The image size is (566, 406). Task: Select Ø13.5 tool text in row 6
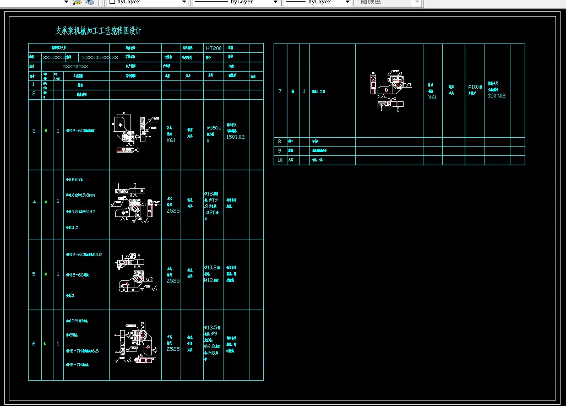[x=213, y=328]
